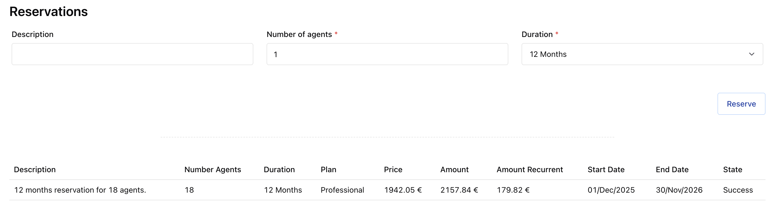The height and width of the screenshot is (202, 776).
Task: Click the State column header
Action: (x=733, y=169)
